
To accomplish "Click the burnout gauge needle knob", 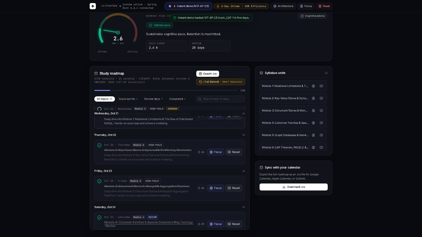I will click(x=118, y=32).
